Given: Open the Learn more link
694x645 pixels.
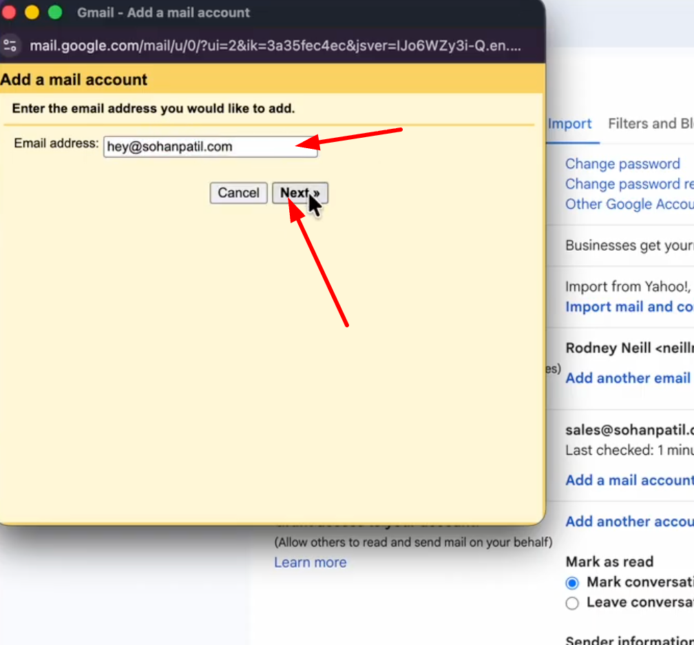Looking at the screenshot, I should tap(311, 562).
